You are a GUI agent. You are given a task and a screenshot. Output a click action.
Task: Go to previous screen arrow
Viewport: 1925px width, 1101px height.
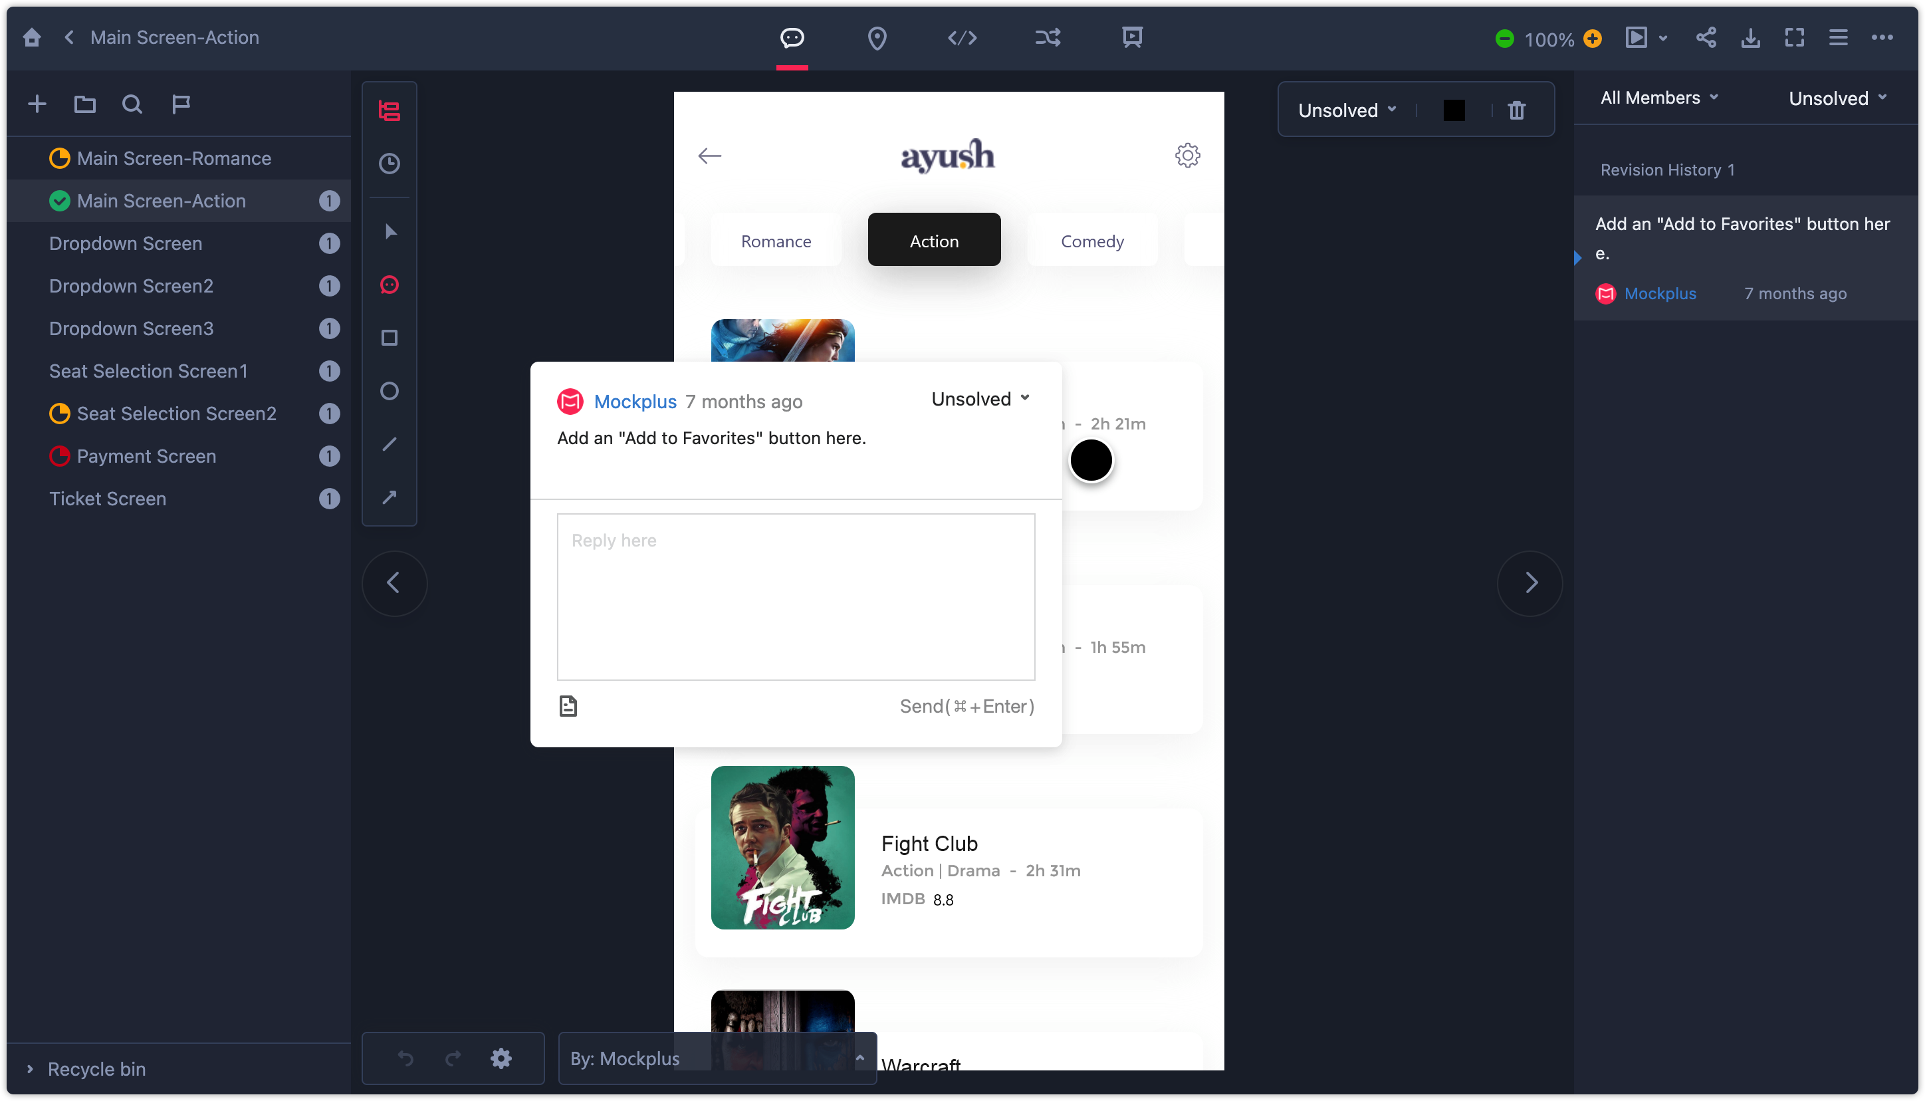pos(394,582)
